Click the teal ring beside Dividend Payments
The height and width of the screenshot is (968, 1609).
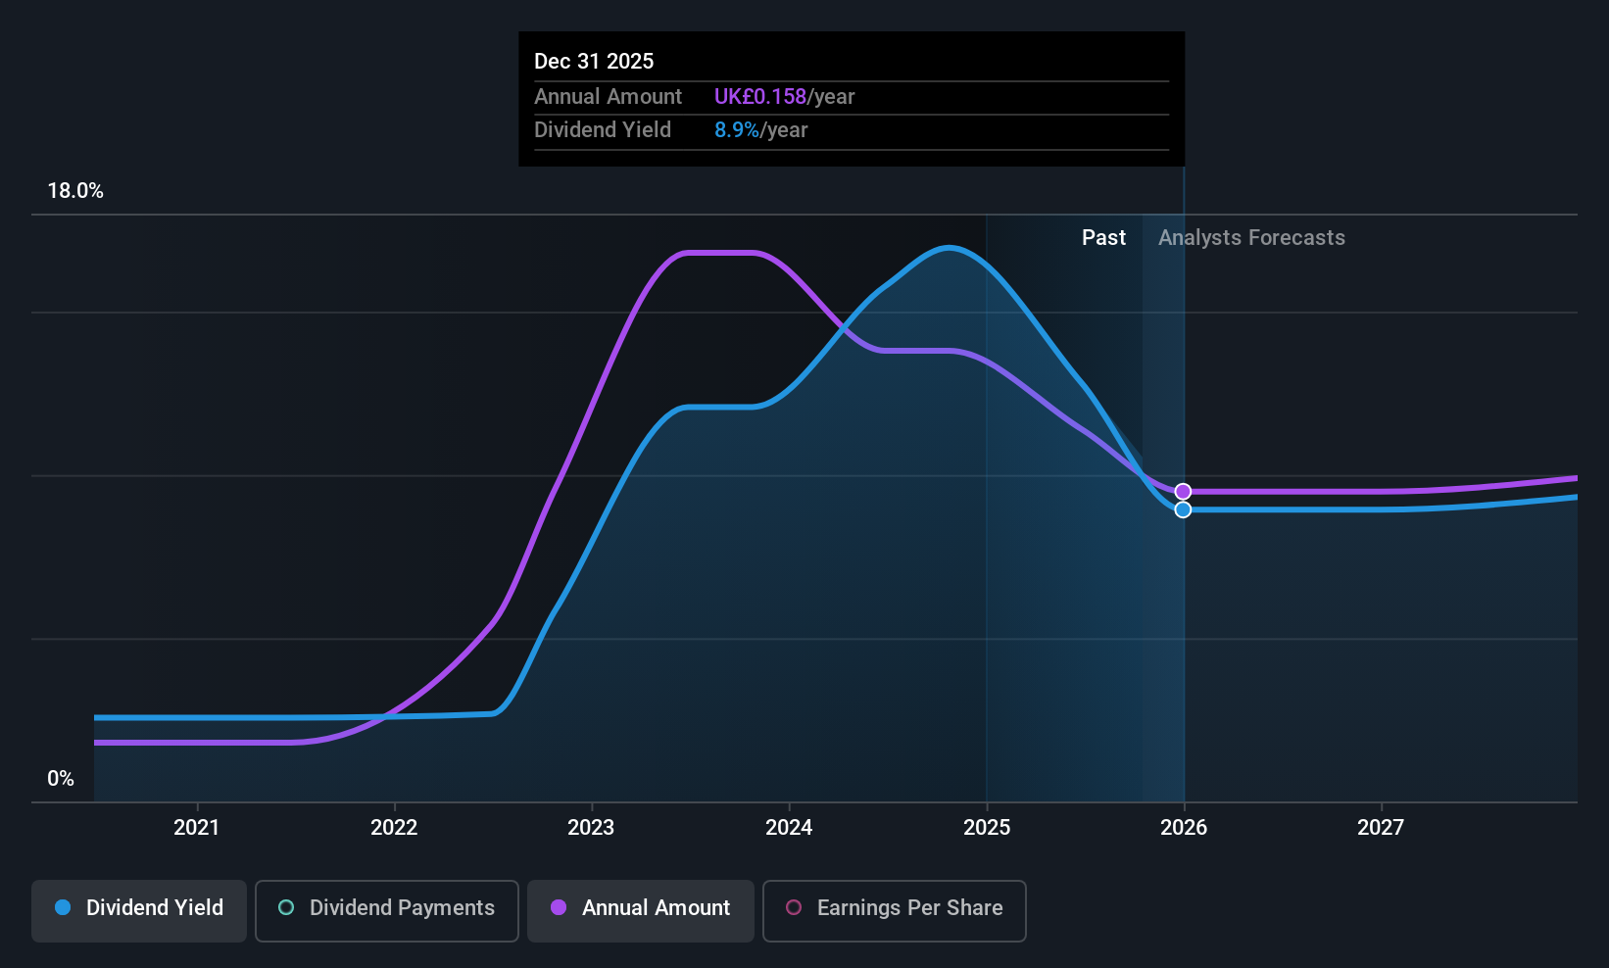(x=286, y=908)
